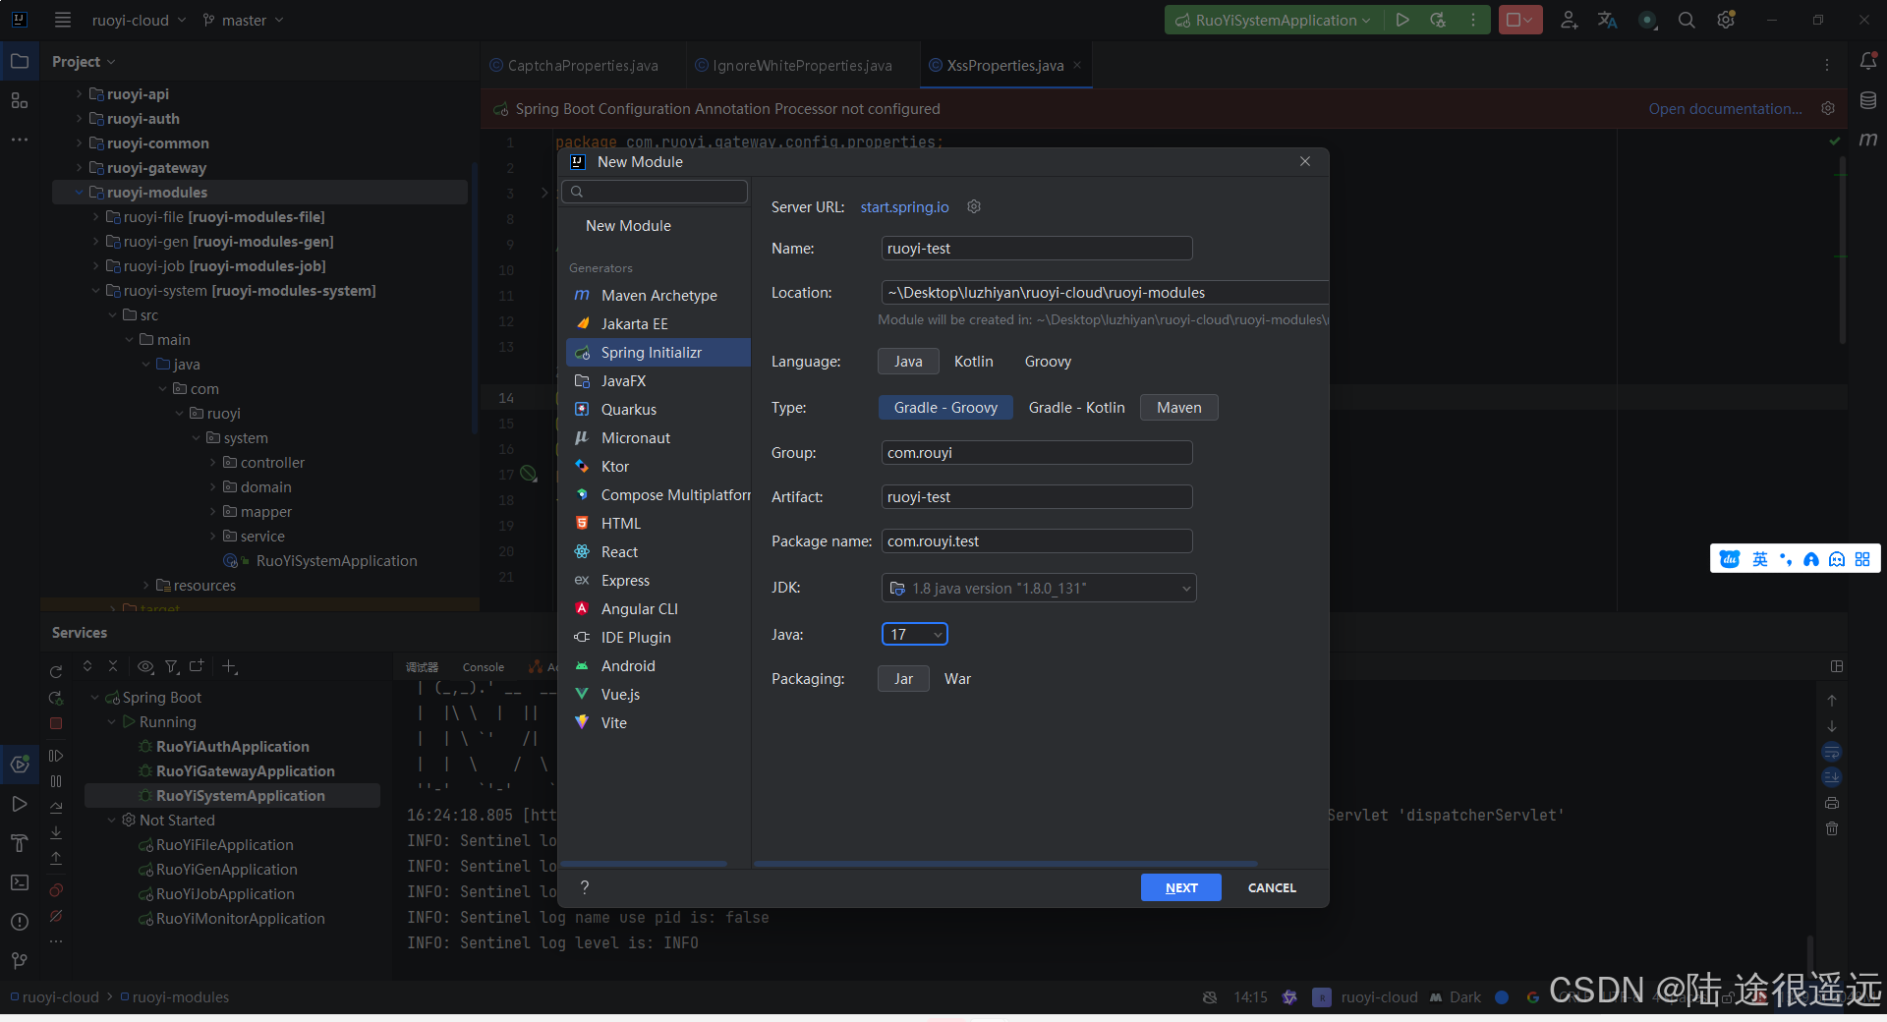Select War packaging
1887x1022 pixels.
(957, 679)
